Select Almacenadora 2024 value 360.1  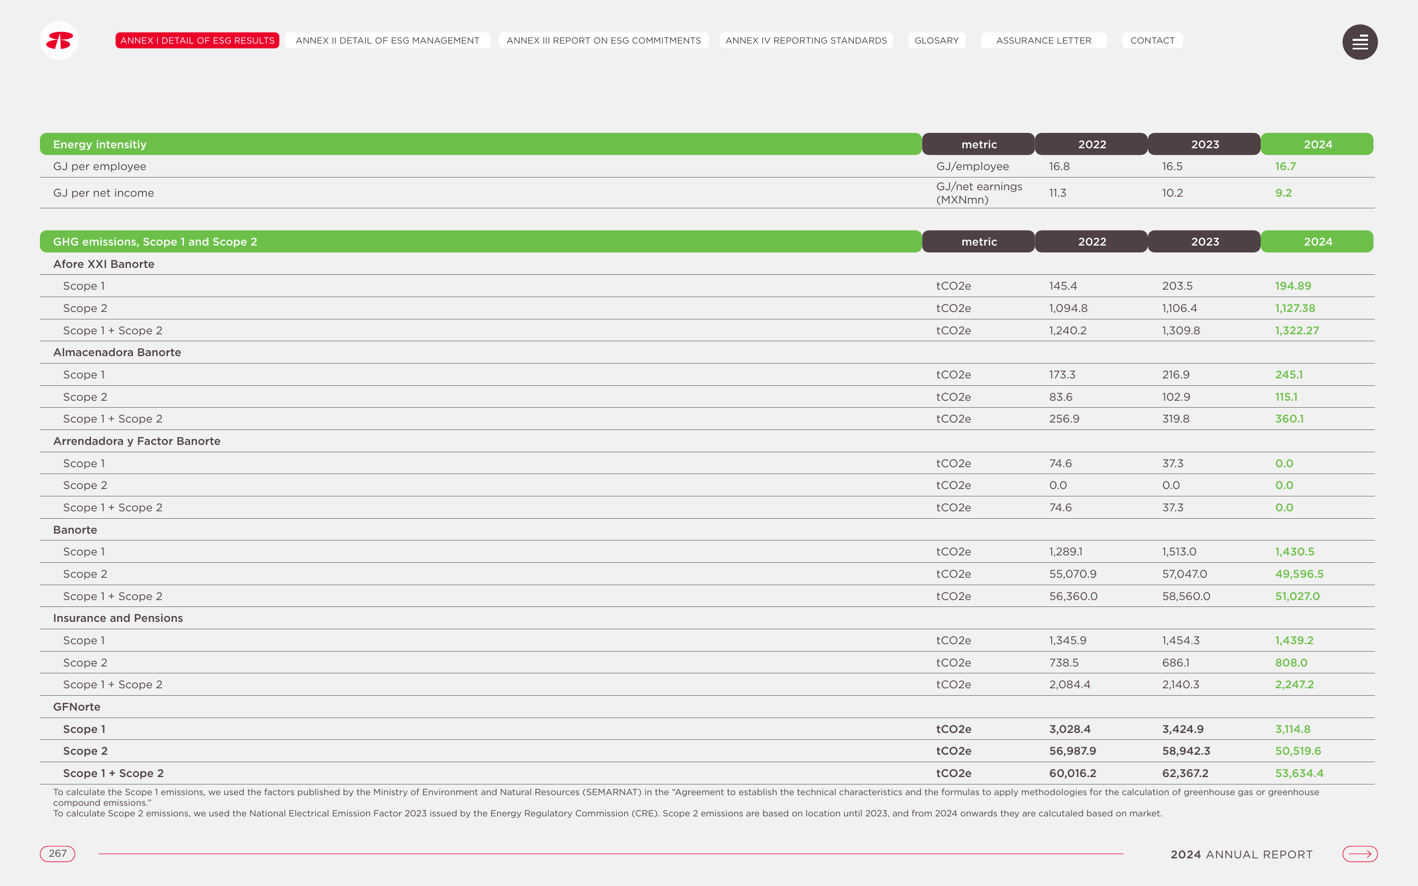1290,419
